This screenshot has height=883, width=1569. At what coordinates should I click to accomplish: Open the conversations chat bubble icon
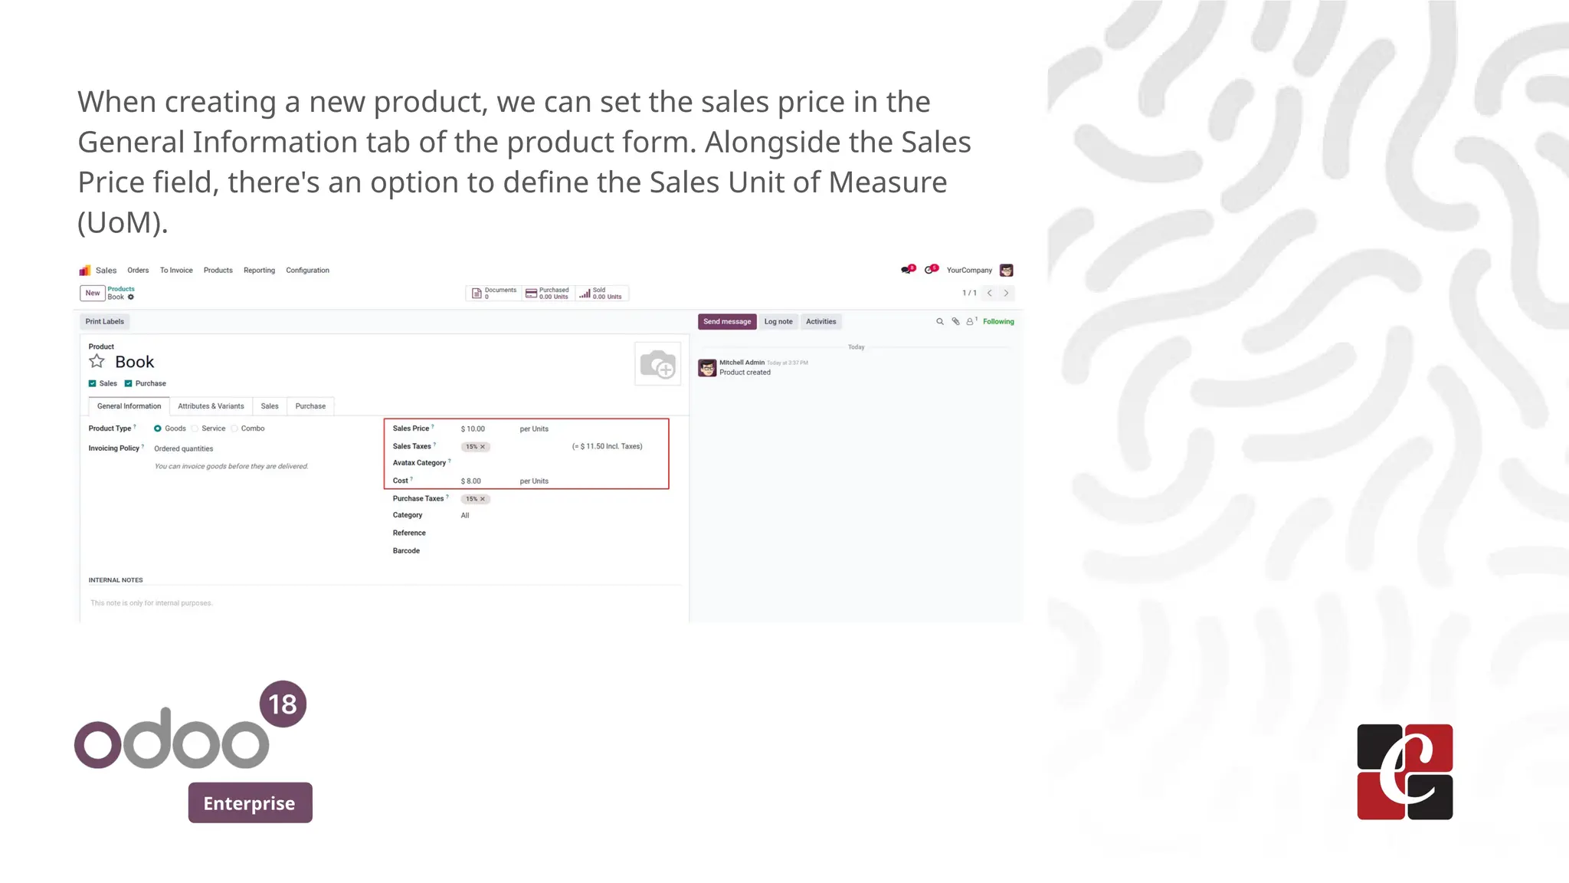[x=907, y=270]
